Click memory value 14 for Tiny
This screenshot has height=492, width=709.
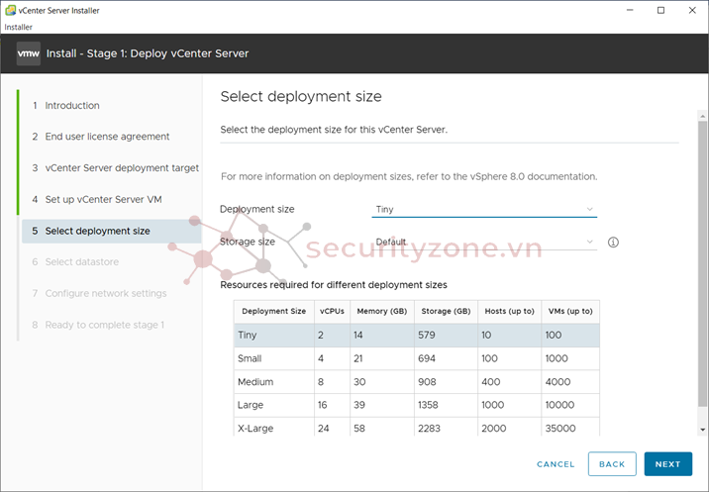point(358,335)
